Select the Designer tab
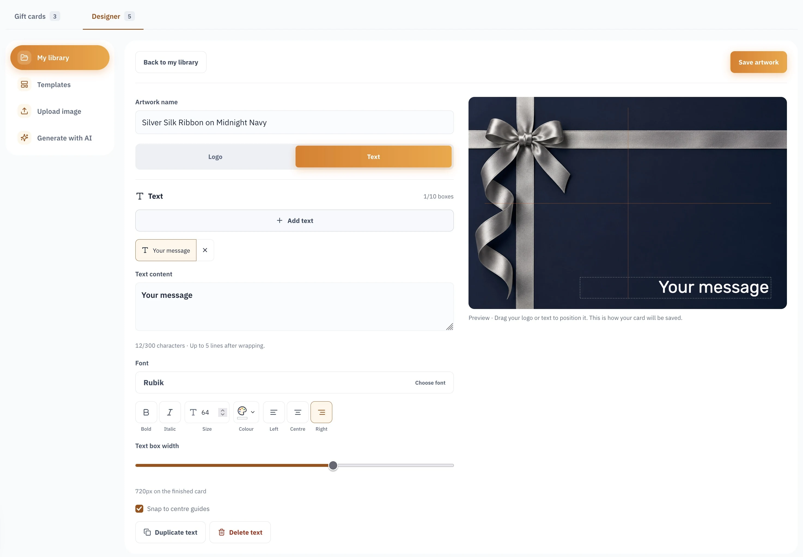 pyautogui.click(x=113, y=16)
